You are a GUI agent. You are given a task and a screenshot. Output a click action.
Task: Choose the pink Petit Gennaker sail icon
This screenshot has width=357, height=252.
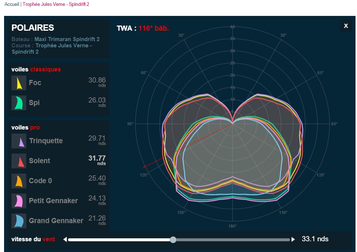tap(19, 201)
